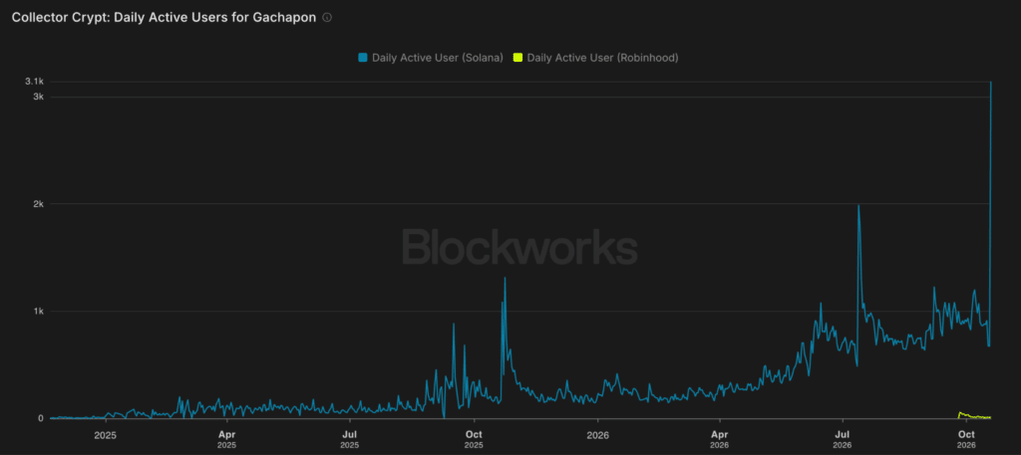Click the 2k y-axis label
This screenshot has height=455, width=1021.
[x=37, y=204]
